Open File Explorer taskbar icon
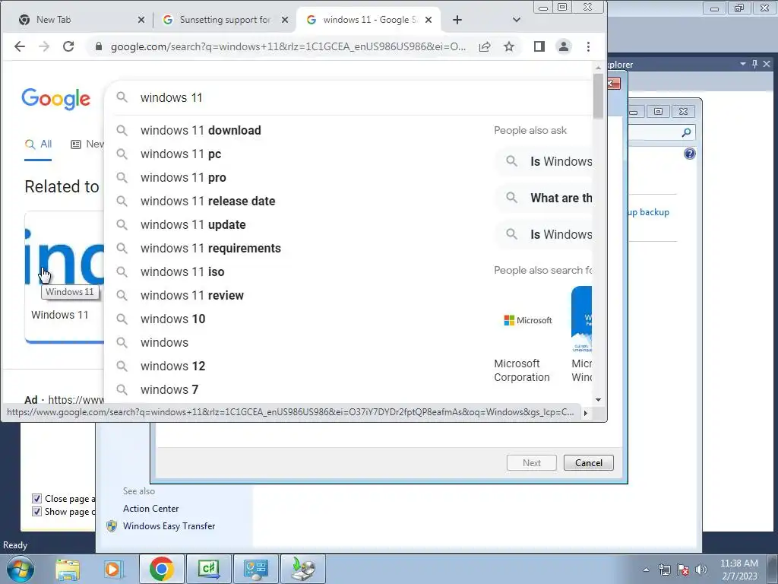 (x=68, y=569)
